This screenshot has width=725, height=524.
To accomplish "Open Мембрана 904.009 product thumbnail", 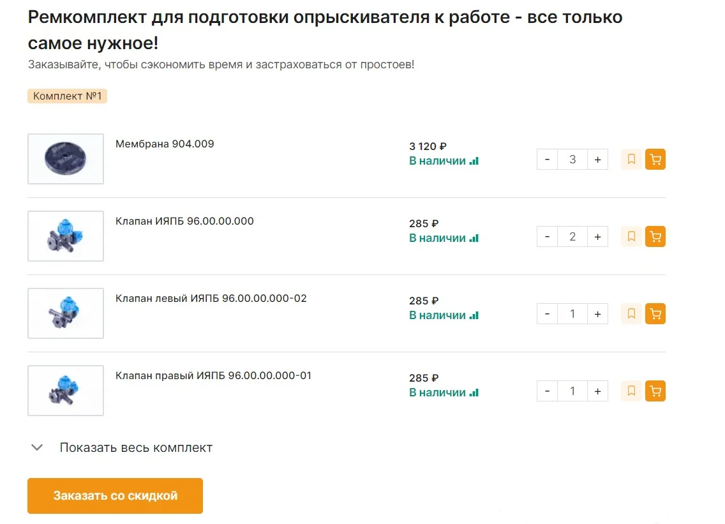I will [66, 159].
